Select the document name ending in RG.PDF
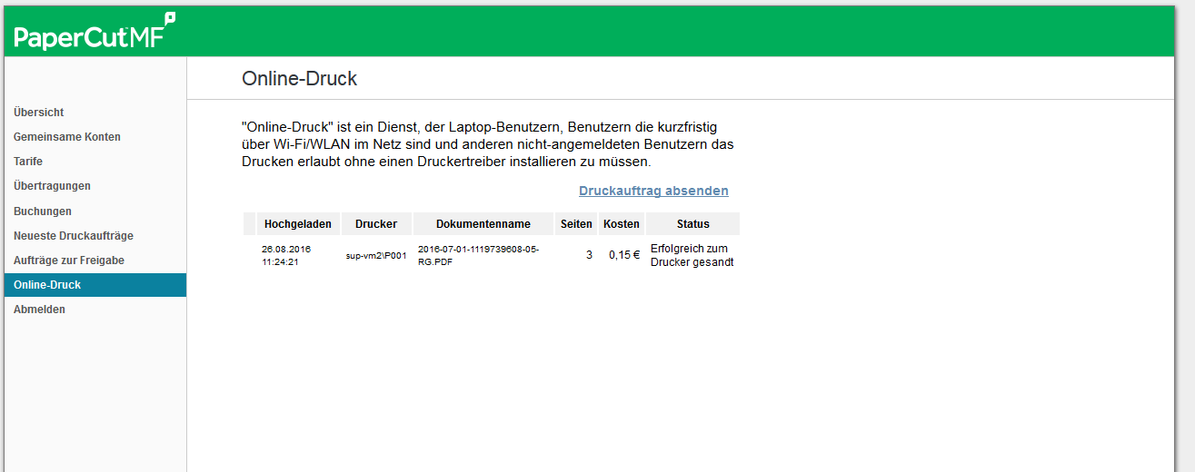This screenshot has height=472, width=1195. click(478, 256)
